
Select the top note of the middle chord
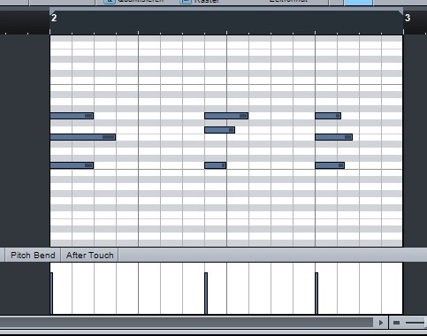(x=226, y=116)
